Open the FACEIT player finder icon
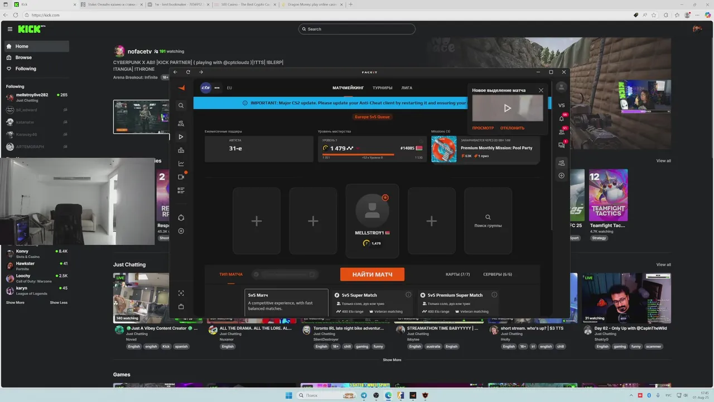714x402 pixels. [x=181, y=123]
